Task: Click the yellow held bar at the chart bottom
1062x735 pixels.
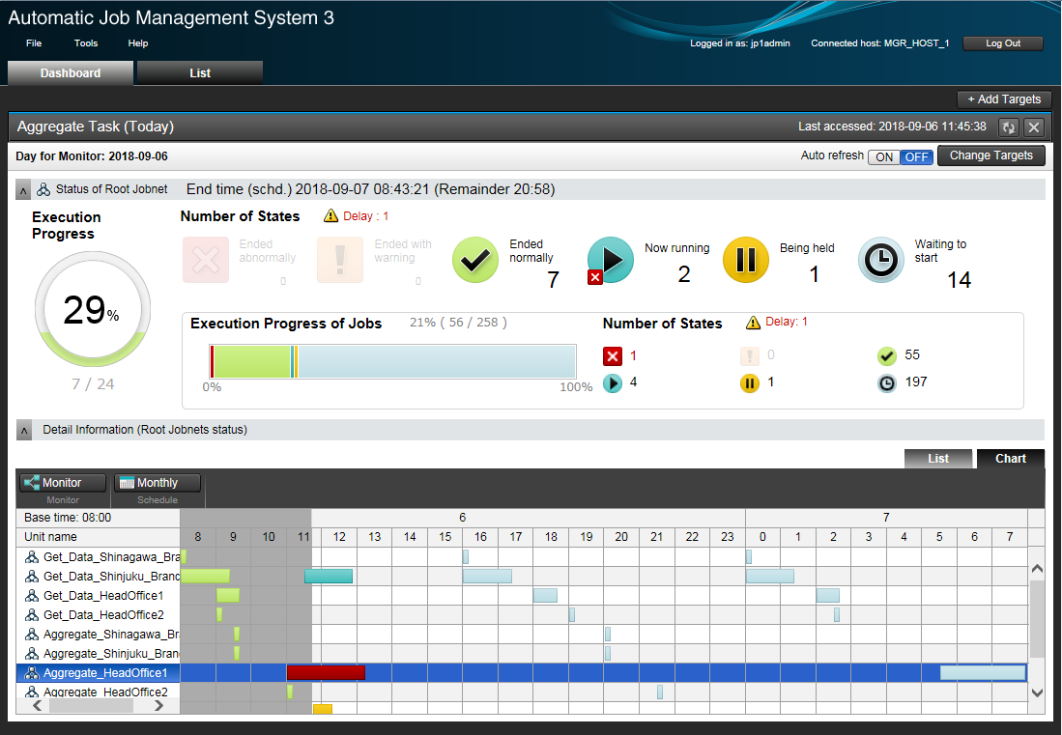Action: pyautogui.click(x=323, y=709)
